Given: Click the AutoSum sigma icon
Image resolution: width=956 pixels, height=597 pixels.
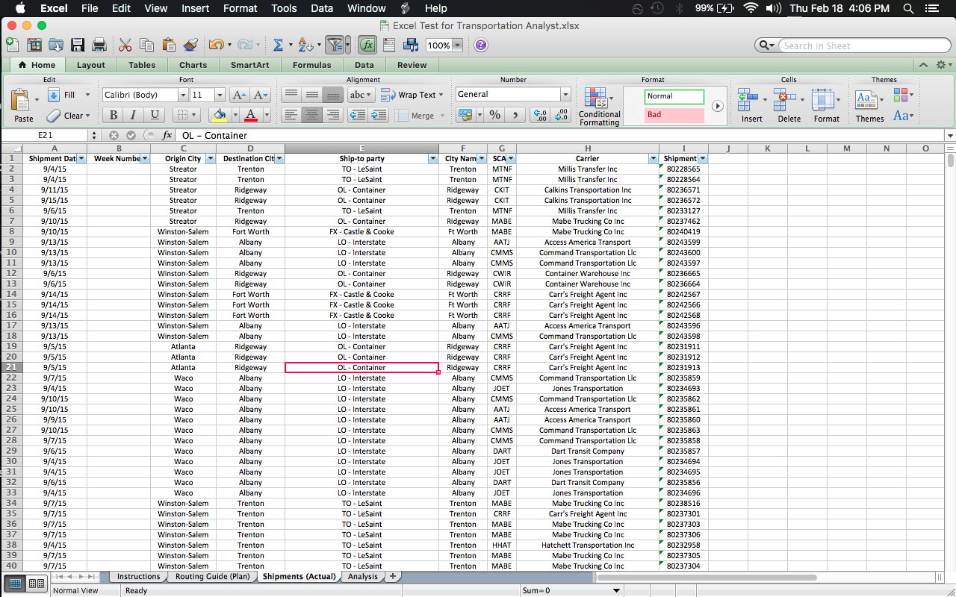Looking at the screenshot, I should point(278,45).
